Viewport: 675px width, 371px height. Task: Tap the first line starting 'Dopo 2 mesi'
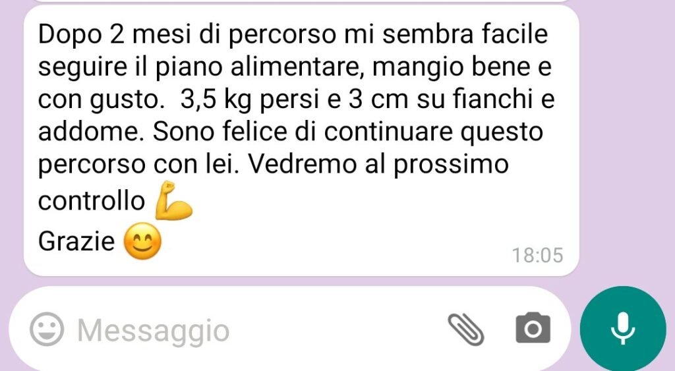tap(293, 34)
